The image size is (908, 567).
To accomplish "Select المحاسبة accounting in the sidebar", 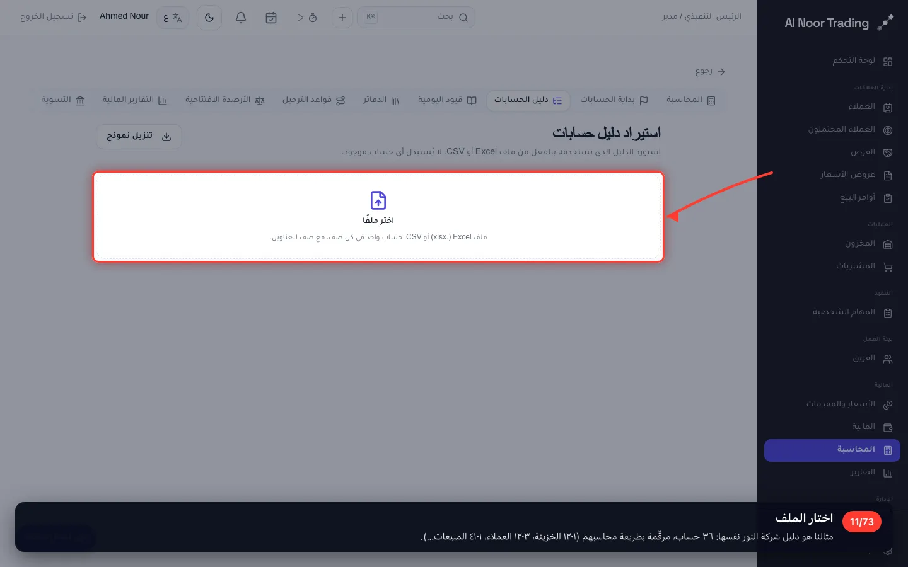I will (x=832, y=450).
